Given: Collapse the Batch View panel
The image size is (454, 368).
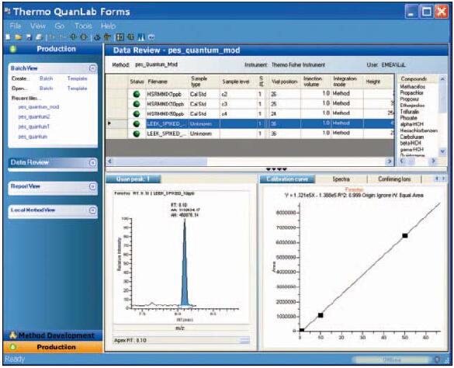Looking at the screenshot, I should (x=92, y=68).
